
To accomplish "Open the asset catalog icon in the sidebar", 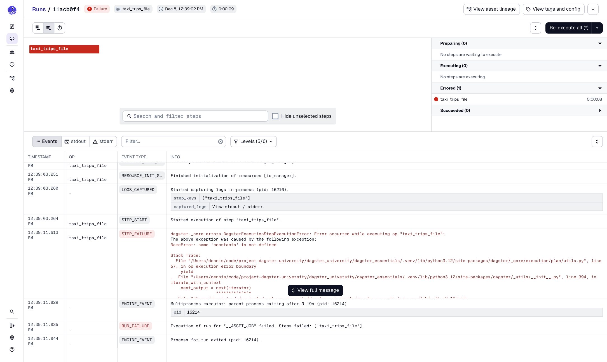I will (x=12, y=26).
